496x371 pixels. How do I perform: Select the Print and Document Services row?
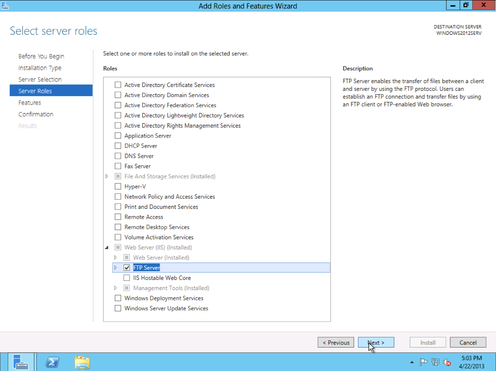point(161,207)
